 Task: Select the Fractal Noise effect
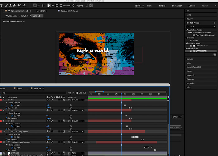tap(201, 51)
